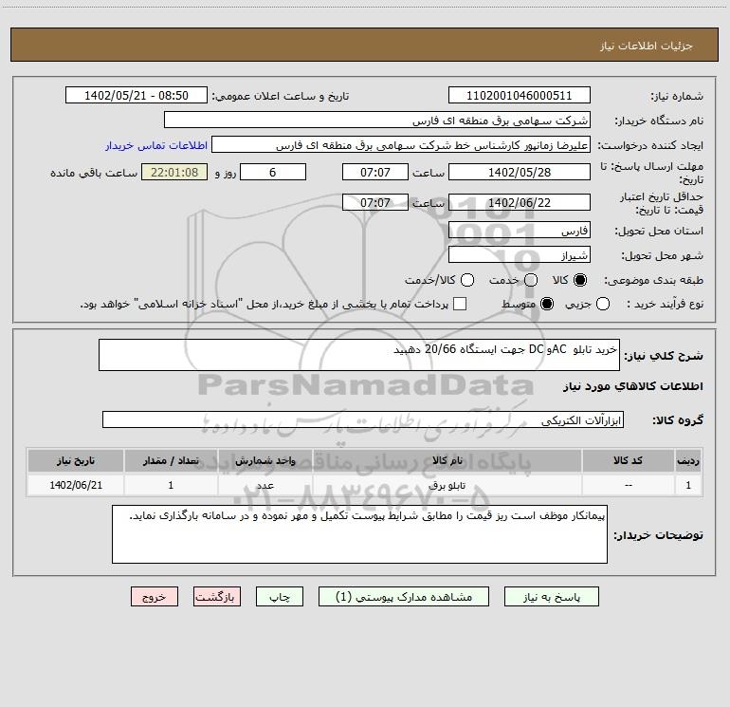Viewport: 730px width, 707px height.
Task: Click the need date cell 1402/06/21
Action: 76,485
